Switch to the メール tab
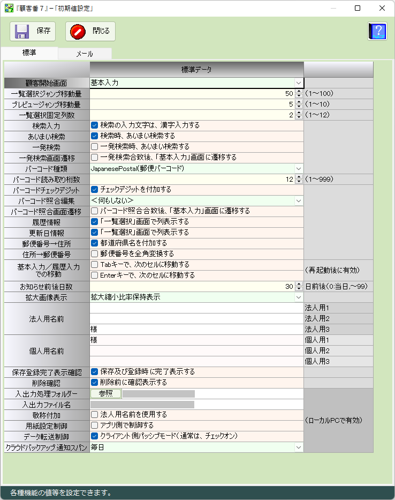Screen dimensions: 395x500 point(84,54)
